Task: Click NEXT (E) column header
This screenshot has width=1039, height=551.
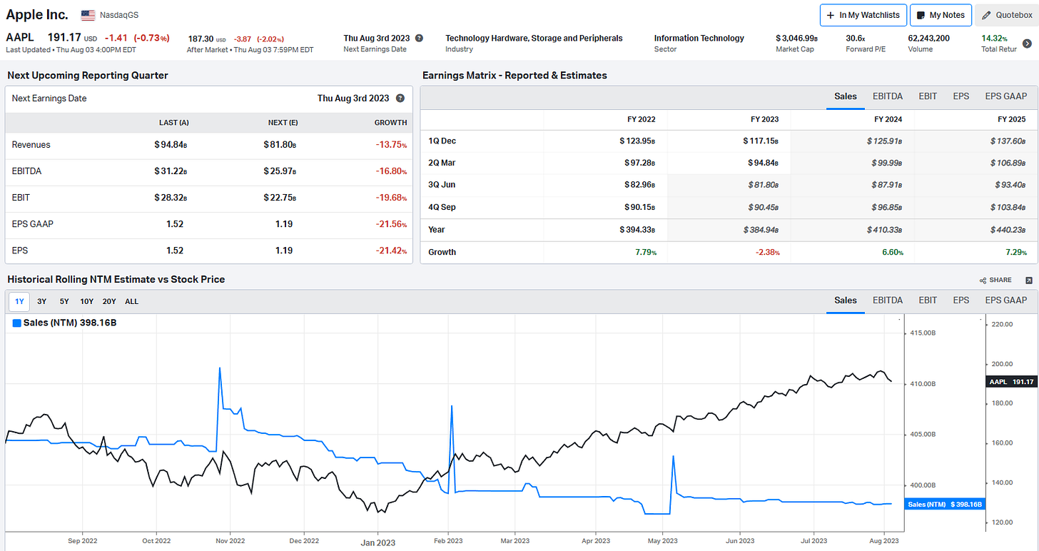Action: tap(283, 123)
